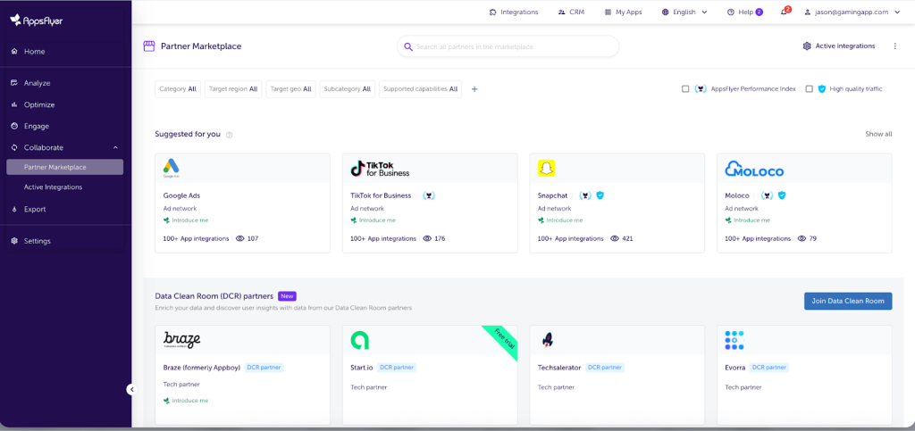Collapse the Collaborate sidebar section

pos(115,147)
